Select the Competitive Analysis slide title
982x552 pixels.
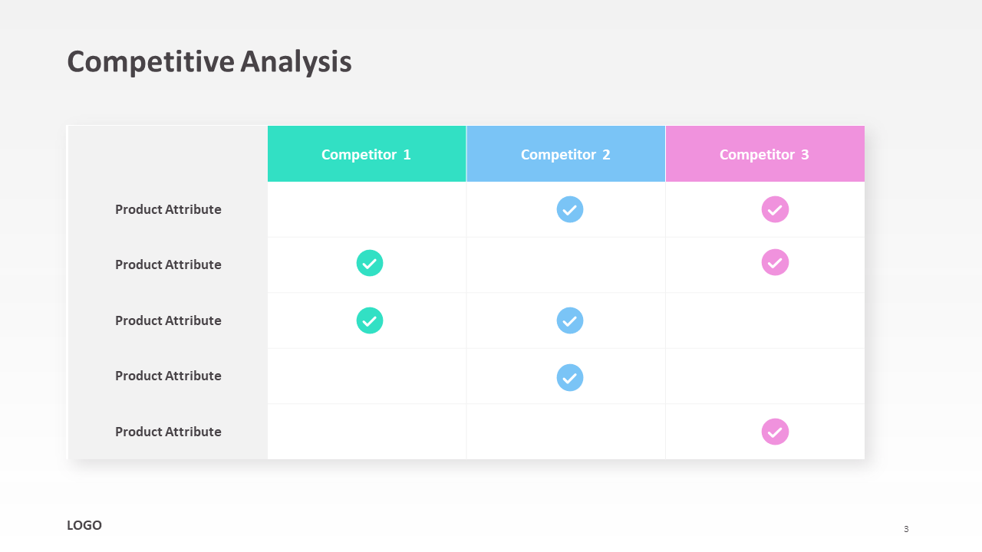(x=209, y=62)
